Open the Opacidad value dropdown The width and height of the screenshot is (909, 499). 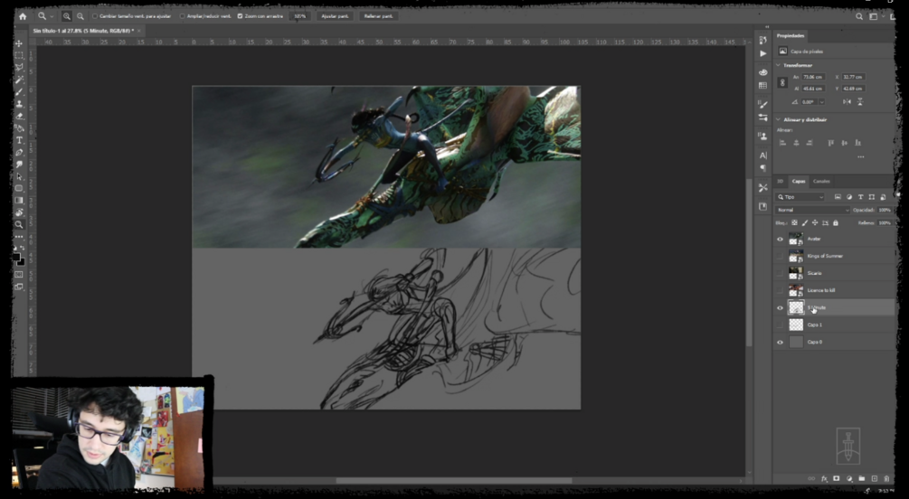coord(884,210)
